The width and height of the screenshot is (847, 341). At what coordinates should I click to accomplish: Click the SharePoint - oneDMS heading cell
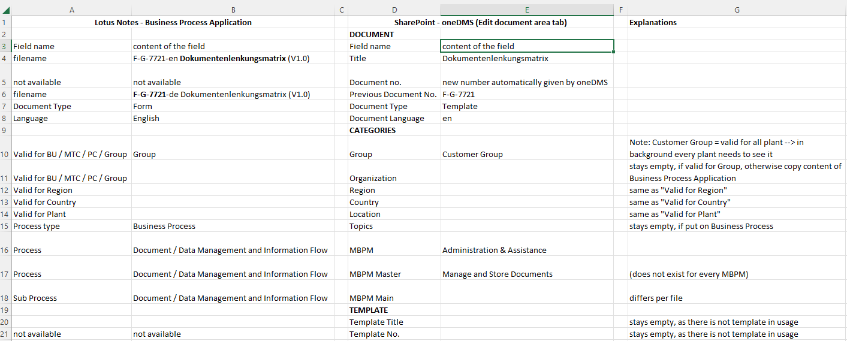(x=480, y=22)
